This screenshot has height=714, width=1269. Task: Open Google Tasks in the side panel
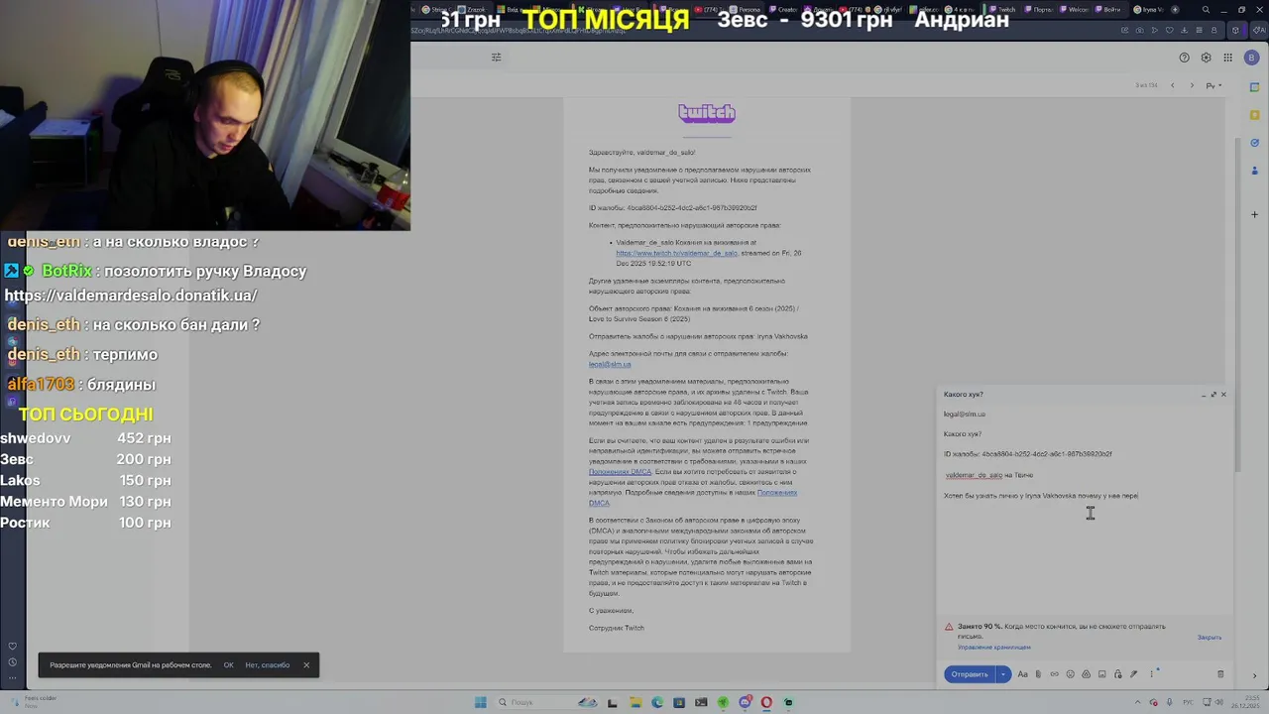coord(1254,143)
